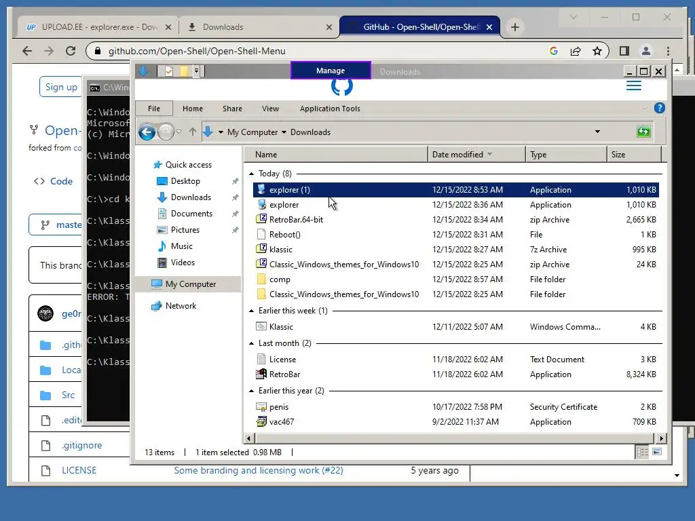This screenshot has height=521, width=695.
Task: Select the vac467 application
Action: (x=455, y=422)
